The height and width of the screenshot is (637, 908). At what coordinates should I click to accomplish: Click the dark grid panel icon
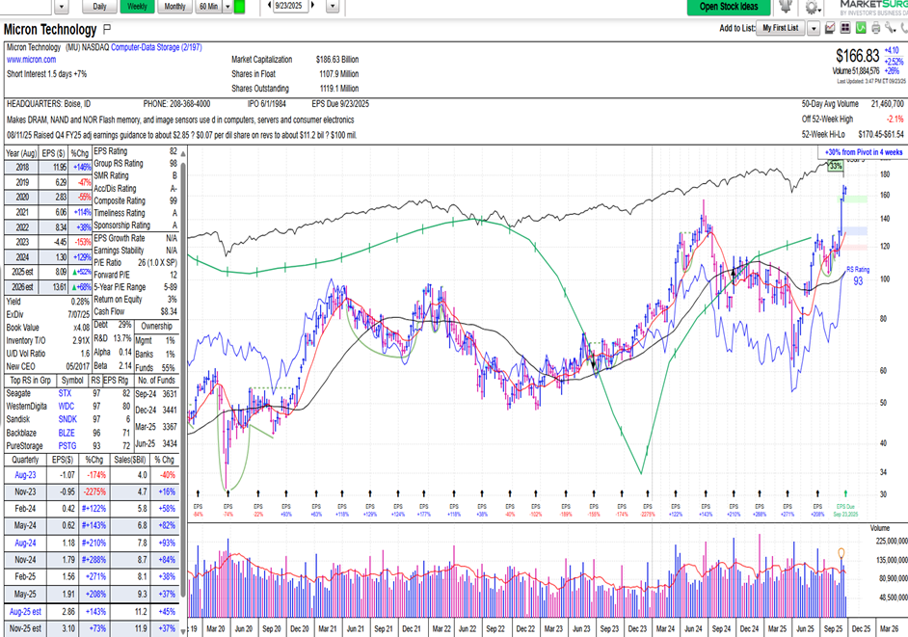click(845, 30)
